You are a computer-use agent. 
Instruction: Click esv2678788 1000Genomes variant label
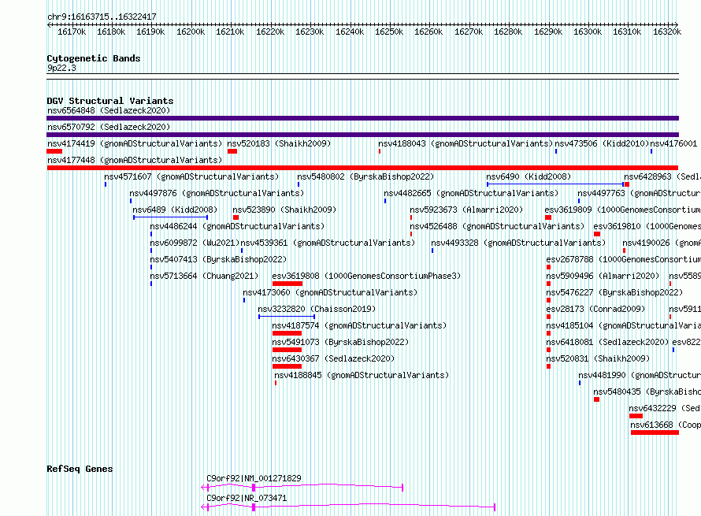[x=623, y=259]
